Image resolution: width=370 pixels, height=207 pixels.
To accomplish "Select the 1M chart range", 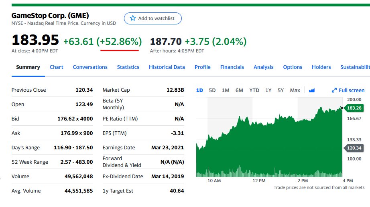I will 226,90.
